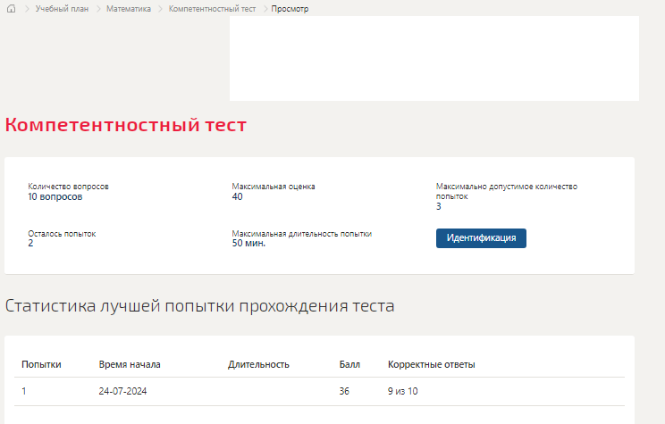Click the score value 36 in the row
665x424 pixels.
(x=345, y=392)
